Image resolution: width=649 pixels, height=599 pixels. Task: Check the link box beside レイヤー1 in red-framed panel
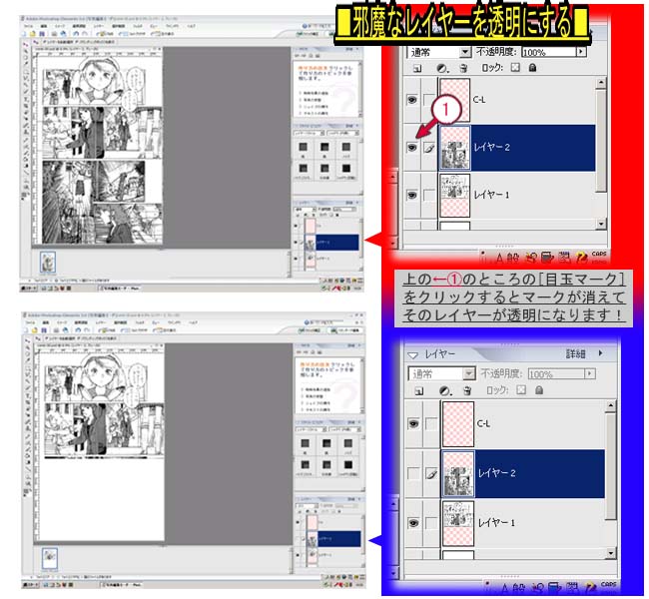[429, 195]
